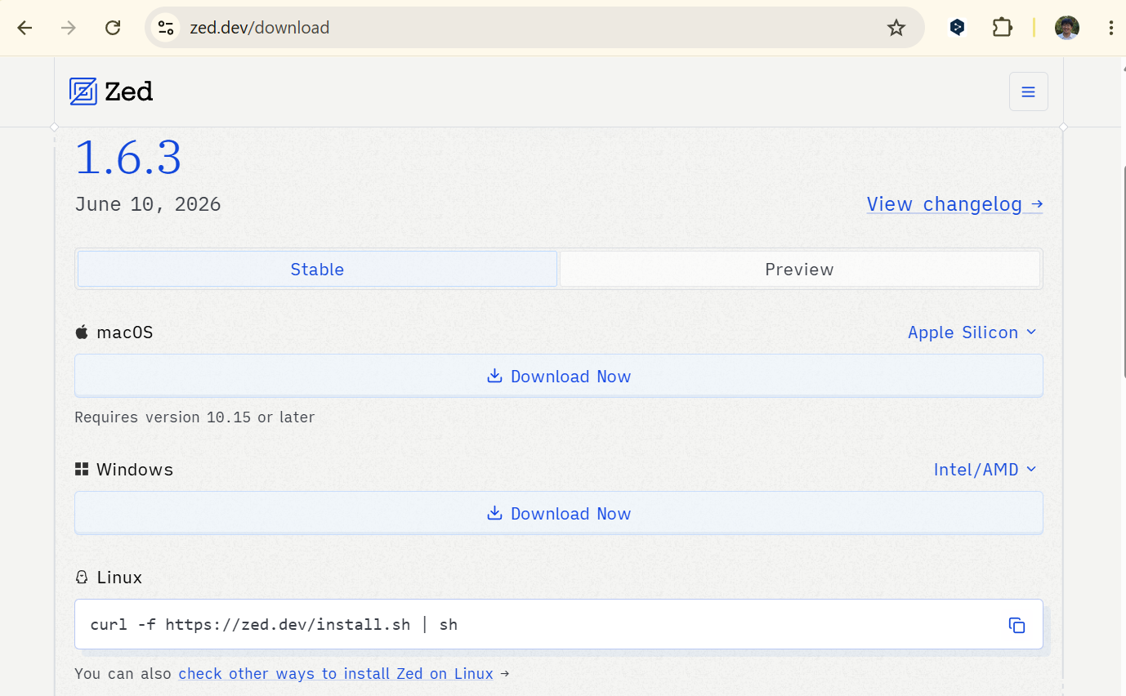The image size is (1126, 696).
Task: Click the curl install command text
Action: [274, 625]
